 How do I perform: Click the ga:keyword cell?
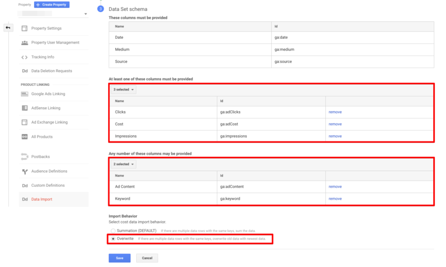[x=271, y=199]
